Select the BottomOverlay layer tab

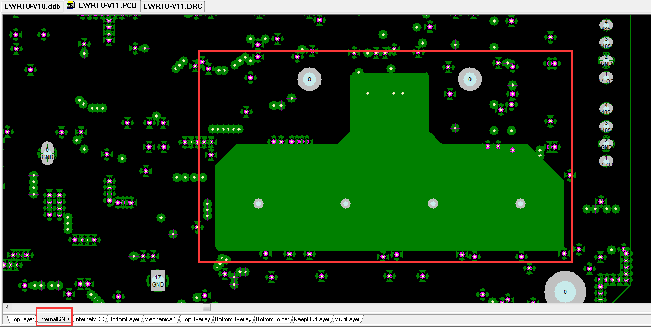233,319
